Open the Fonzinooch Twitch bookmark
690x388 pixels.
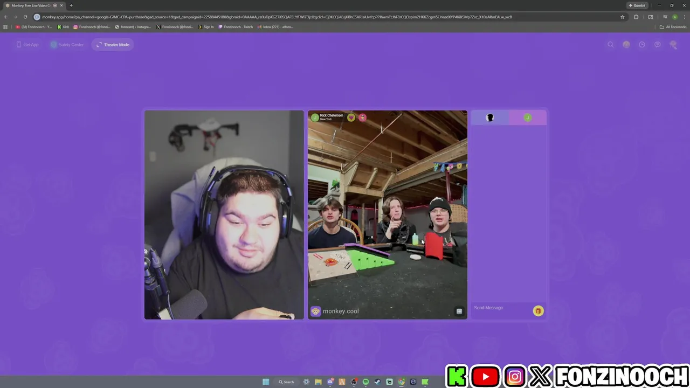pos(236,27)
